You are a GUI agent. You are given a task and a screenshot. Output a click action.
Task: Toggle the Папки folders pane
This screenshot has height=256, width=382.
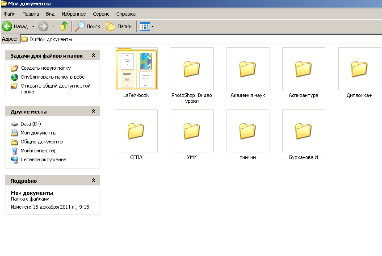pos(119,26)
